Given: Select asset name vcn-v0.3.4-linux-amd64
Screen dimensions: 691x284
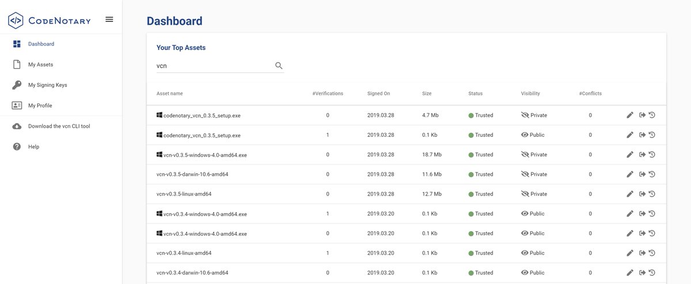Looking at the screenshot, I should point(184,253).
